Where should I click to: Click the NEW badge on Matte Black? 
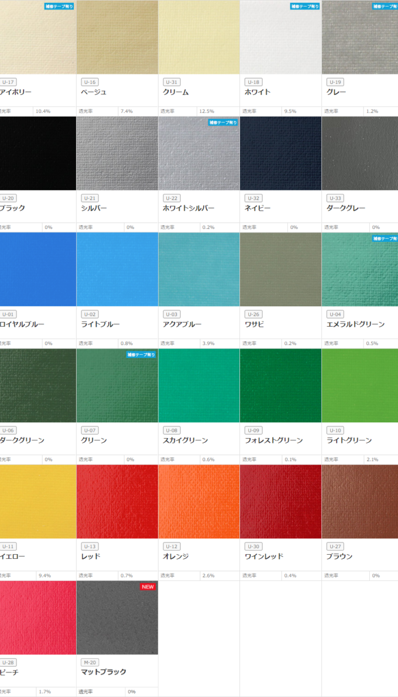click(x=147, y=586)
